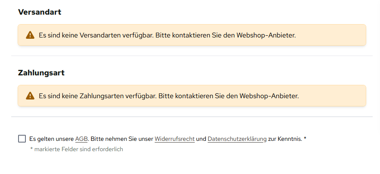Click empty right side of the Versandart alert box
This screenshot has width=380, height=174.
point(336,35)
